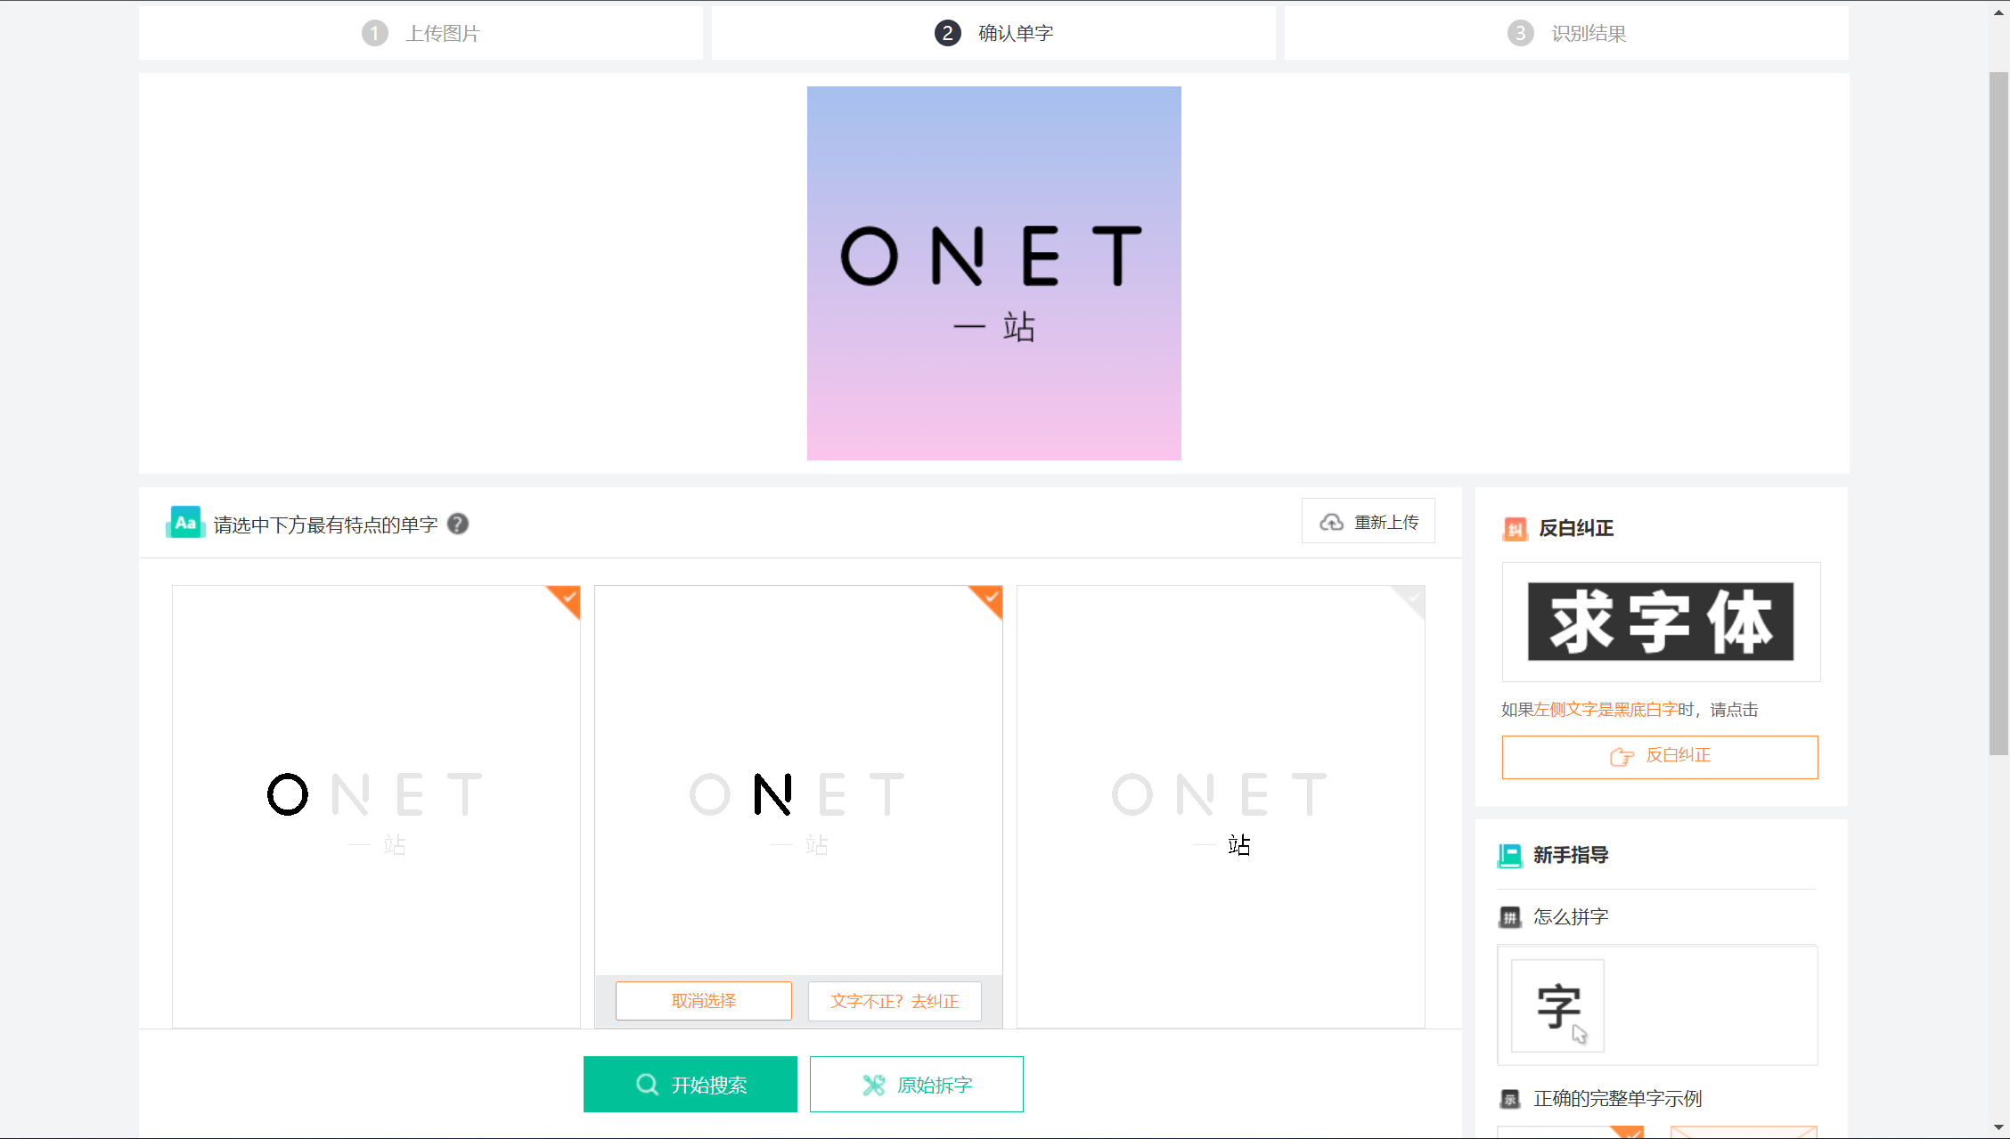Click the 新手指导 book icon
Image resolution: width=2010 pixels, height=1139 pixels.
(x=1510, y=855)
